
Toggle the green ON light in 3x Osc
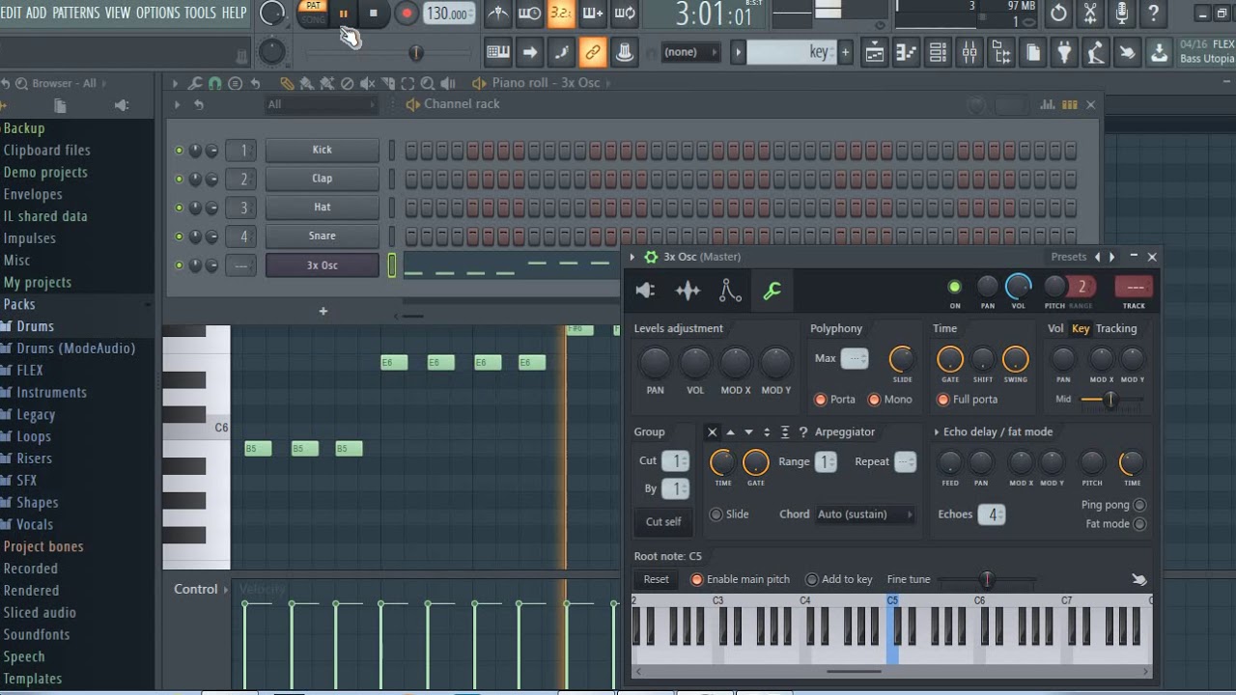click(x=955, y=287)
